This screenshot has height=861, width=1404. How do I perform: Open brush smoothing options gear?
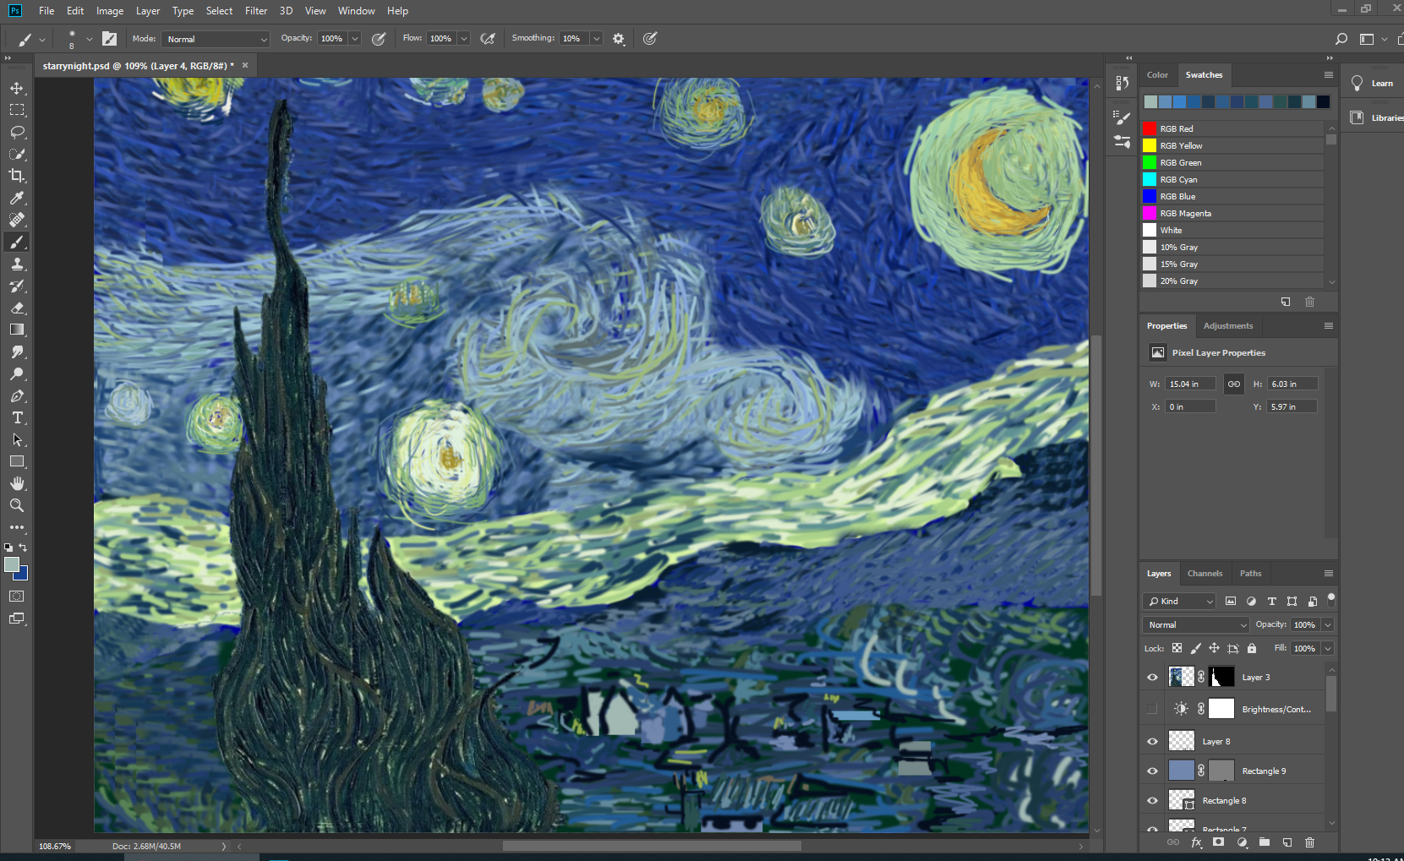click(619, 39)
